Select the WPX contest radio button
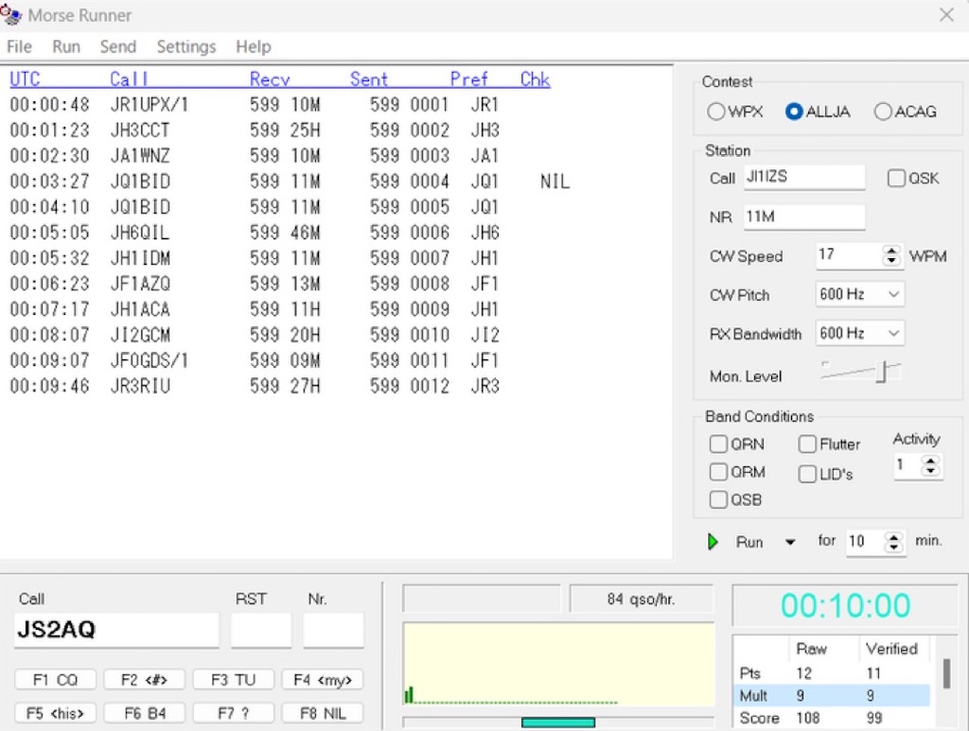Viewport: 969px width, 731px height. (x=715, y=112)
